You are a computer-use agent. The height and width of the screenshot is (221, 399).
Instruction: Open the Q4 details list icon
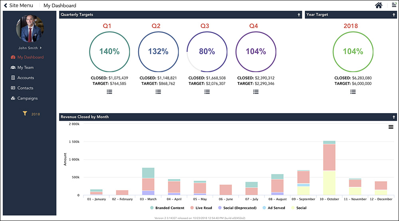[x=256, y=92]
